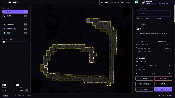Image resolution: width=175 pixels, height=98 pixels.
Task: Select the Paint terrain tool
Action: (x=15, y=12)
